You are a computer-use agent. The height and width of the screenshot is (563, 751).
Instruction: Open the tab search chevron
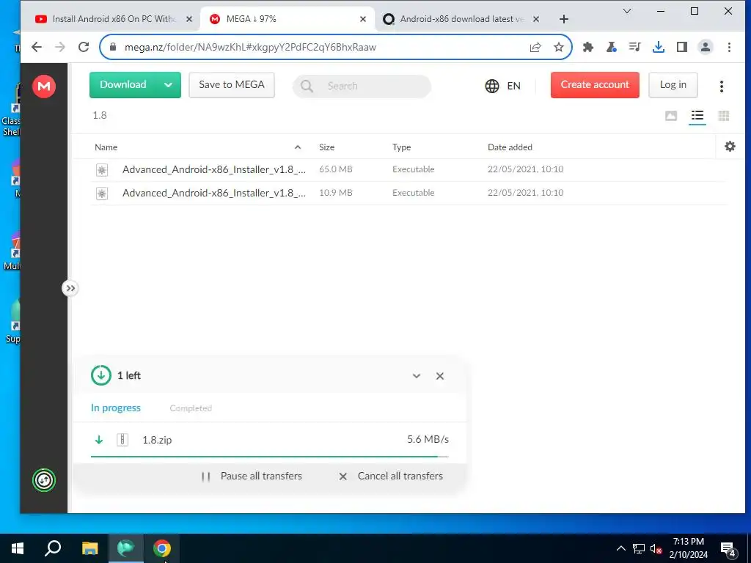pyautogui.click(x=627, y=11)
